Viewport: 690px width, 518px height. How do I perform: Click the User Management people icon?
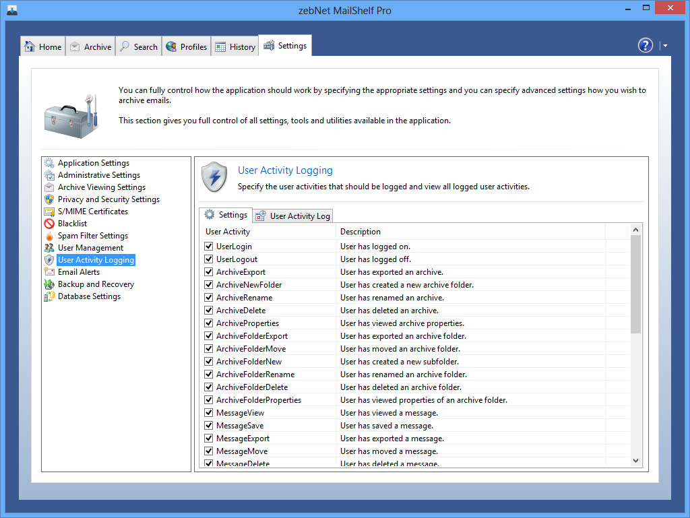(49, 248)
